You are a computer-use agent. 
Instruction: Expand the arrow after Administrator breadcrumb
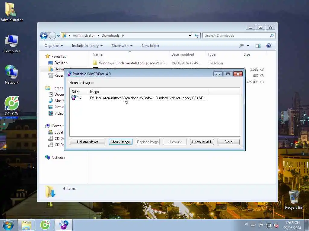pyautogui.click(x=98, y=35)
